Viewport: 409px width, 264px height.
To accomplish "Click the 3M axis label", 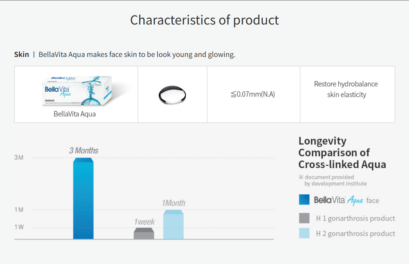I will tap(19, 157).
